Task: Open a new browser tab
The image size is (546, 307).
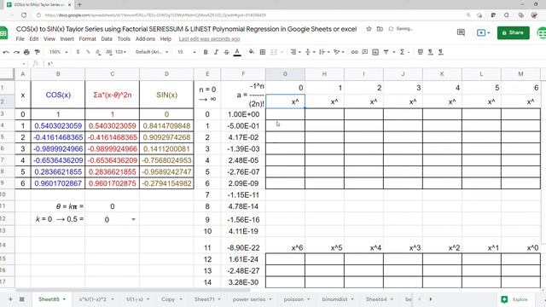Action: click(79, 4)
